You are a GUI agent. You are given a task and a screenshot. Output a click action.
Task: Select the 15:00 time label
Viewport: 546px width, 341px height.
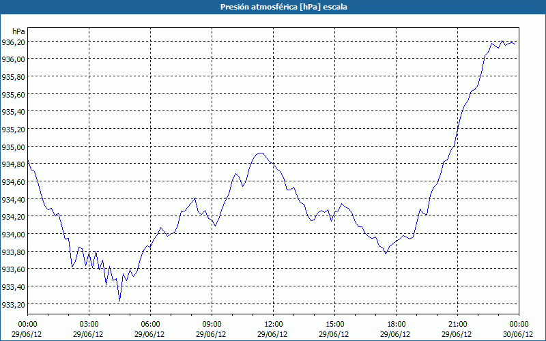pos(334,325)
